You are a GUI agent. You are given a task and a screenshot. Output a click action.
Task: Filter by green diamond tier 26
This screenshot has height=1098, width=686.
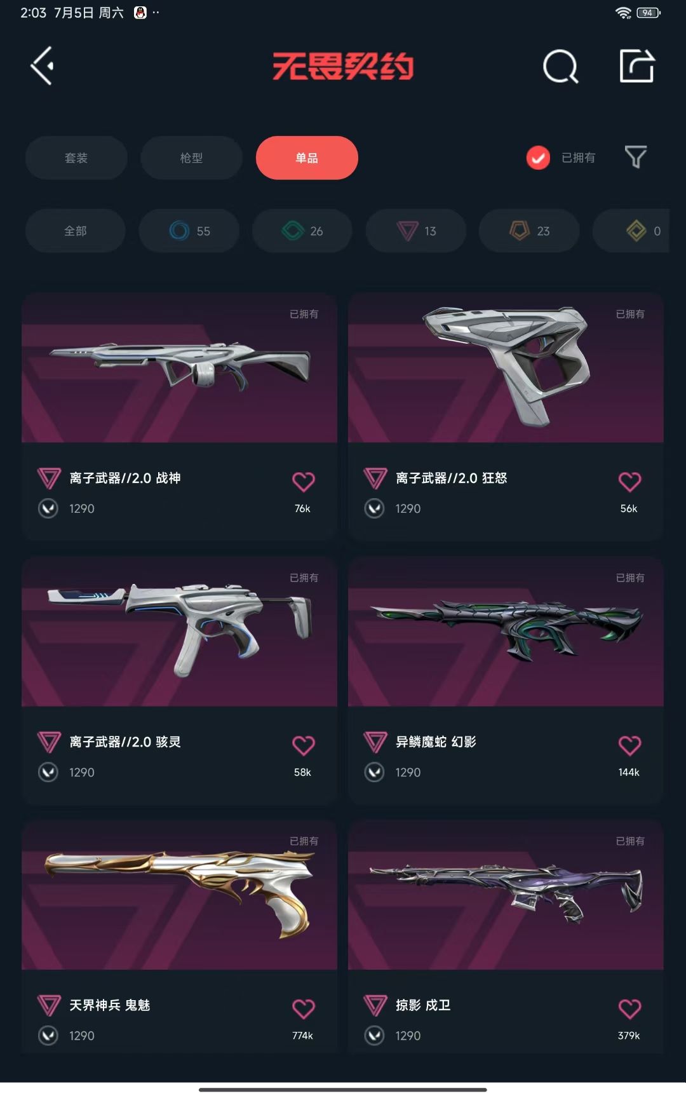pos(302,231)
